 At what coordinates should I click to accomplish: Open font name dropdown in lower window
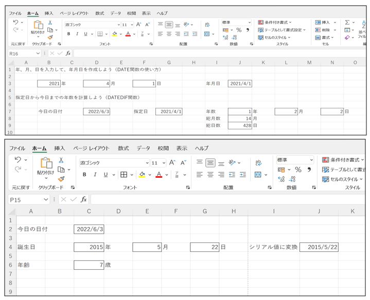point(147,163)
